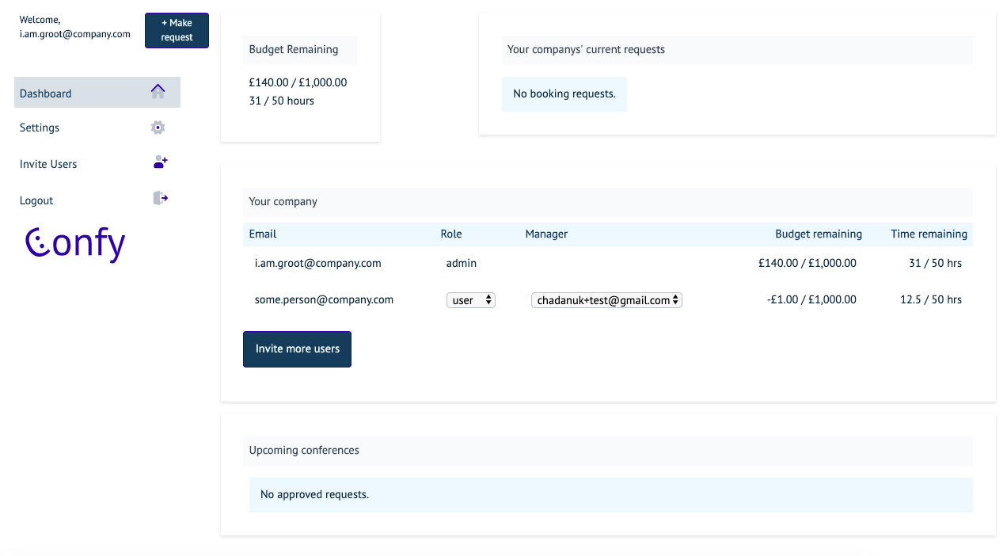1007x556 pixels.
Task: Click the -£1.00 / £1,000.00 budget value
Action: pos(811,299)
